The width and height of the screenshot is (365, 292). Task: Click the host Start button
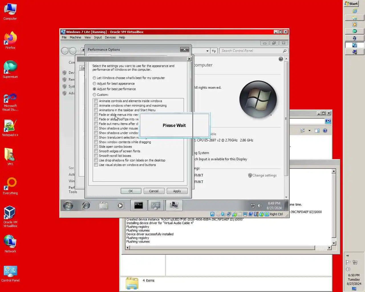click(x=351, y=3)
